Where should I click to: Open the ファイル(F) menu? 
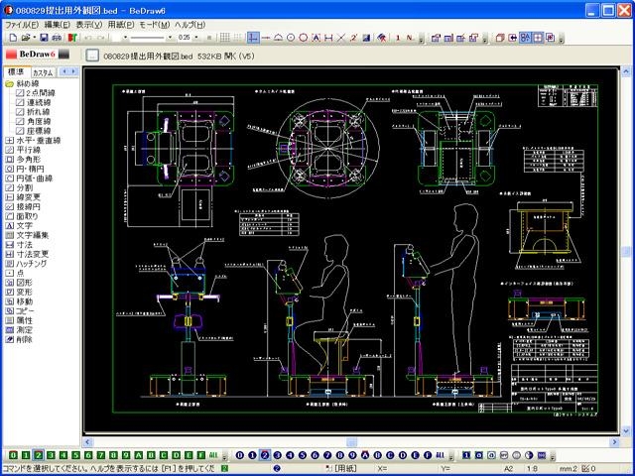click(x=22, y=25)
